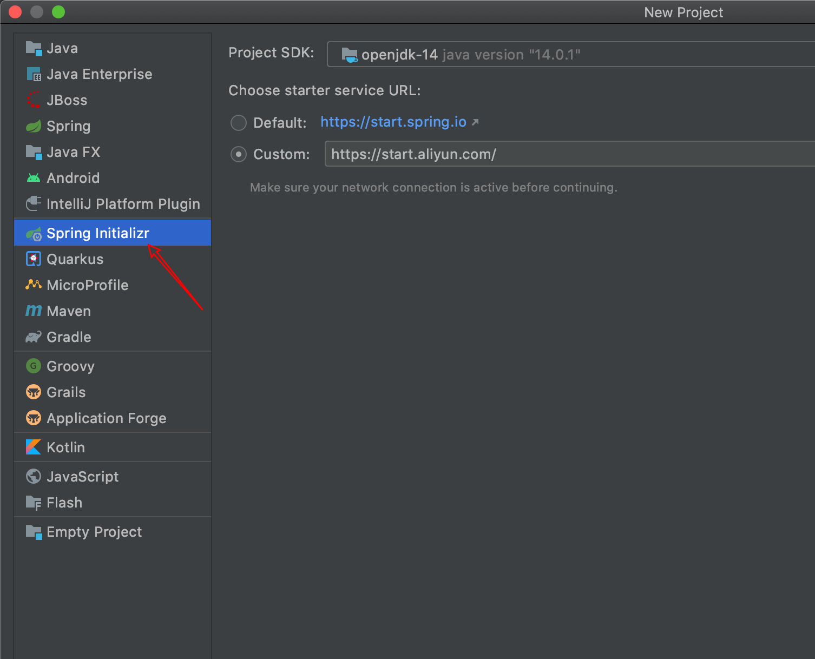The width and height of the screenshot is (815, 659).
Task: Select Spring Initializr entry
Action: [113, 233]
